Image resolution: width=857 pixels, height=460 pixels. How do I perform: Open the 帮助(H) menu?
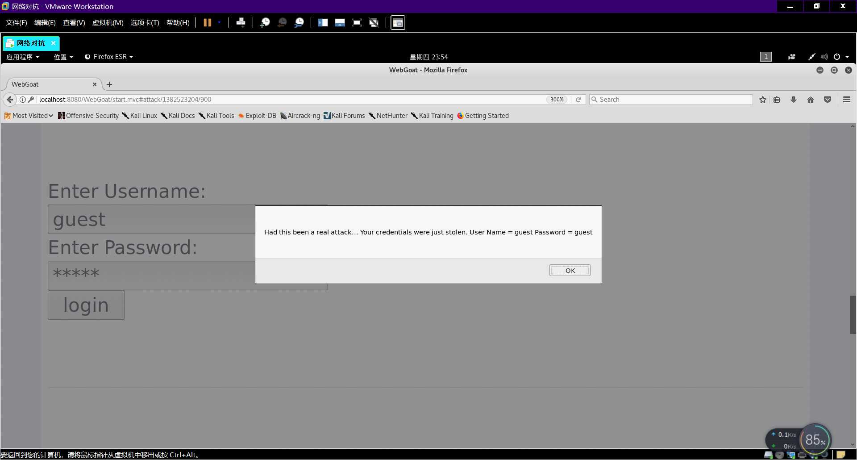coord(178,22)
